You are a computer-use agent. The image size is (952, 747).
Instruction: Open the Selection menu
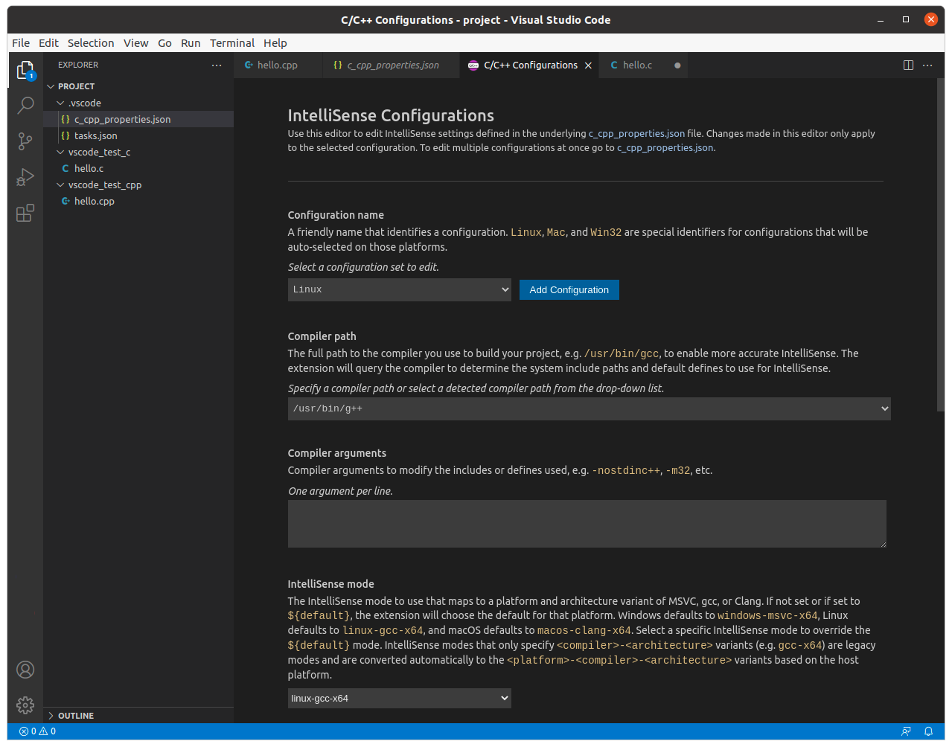tap(91, 43)
